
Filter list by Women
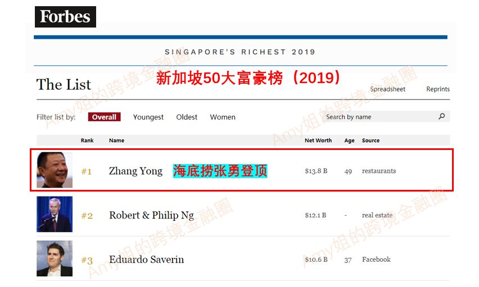pyautogui.click(x=223, y=117)
